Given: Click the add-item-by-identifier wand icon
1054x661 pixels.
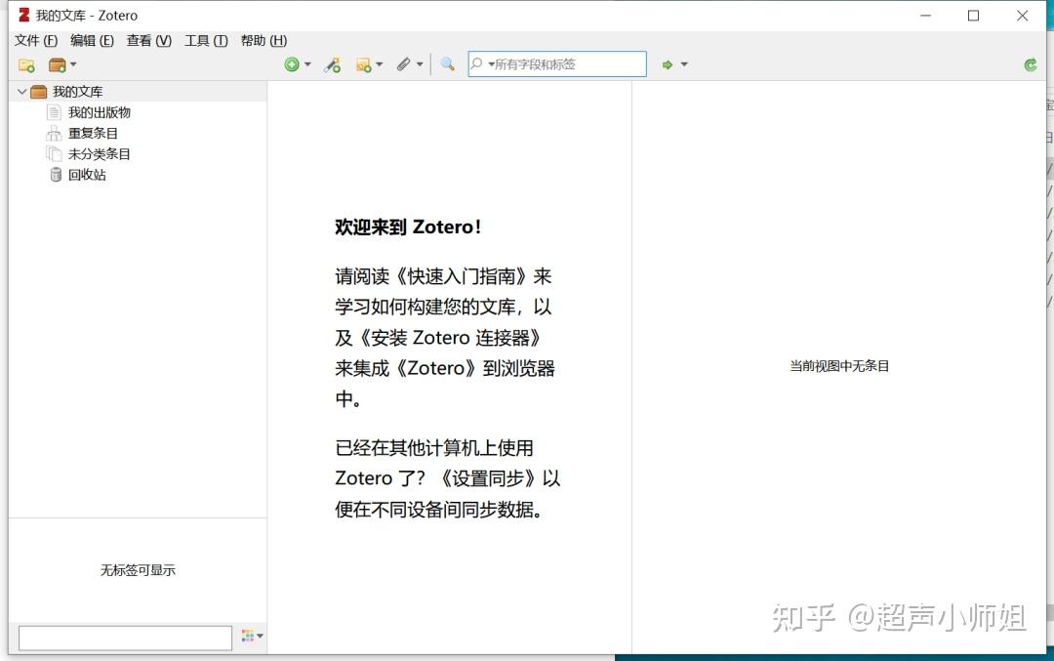Looking at the screenshot, I should click(x=332, y=64).
